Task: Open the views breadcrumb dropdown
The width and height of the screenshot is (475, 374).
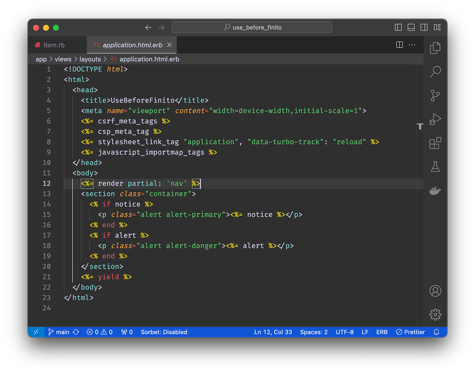Action: 63,59
